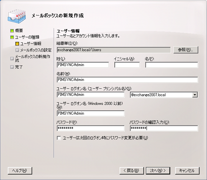Click the キャンセル cancel button
Image resolution: width=207 pixels, height=180 pixels.
(187, 171)
